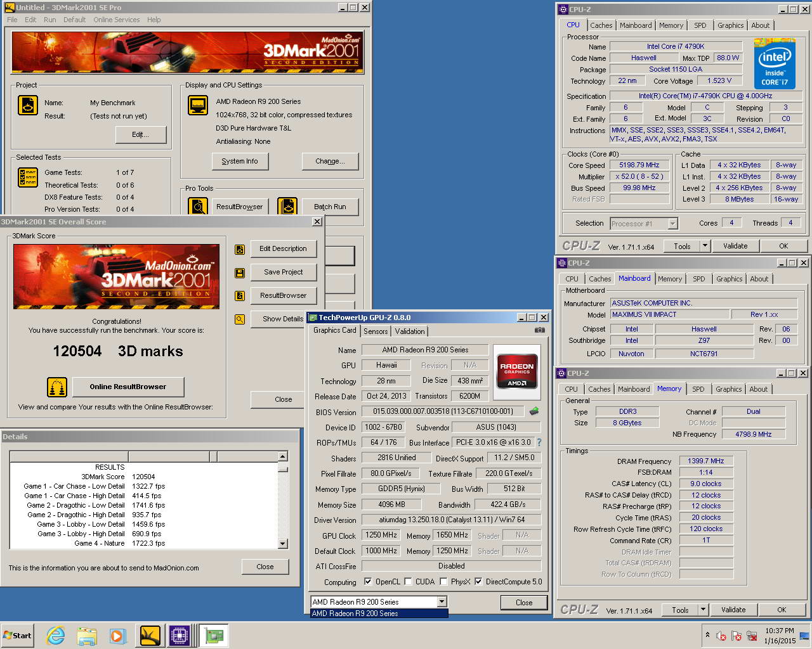The width and height of the screenshot is (812, 649).
Task: Switch to GPU-Z taskbar icon
Action: click(x=213, y=636)
